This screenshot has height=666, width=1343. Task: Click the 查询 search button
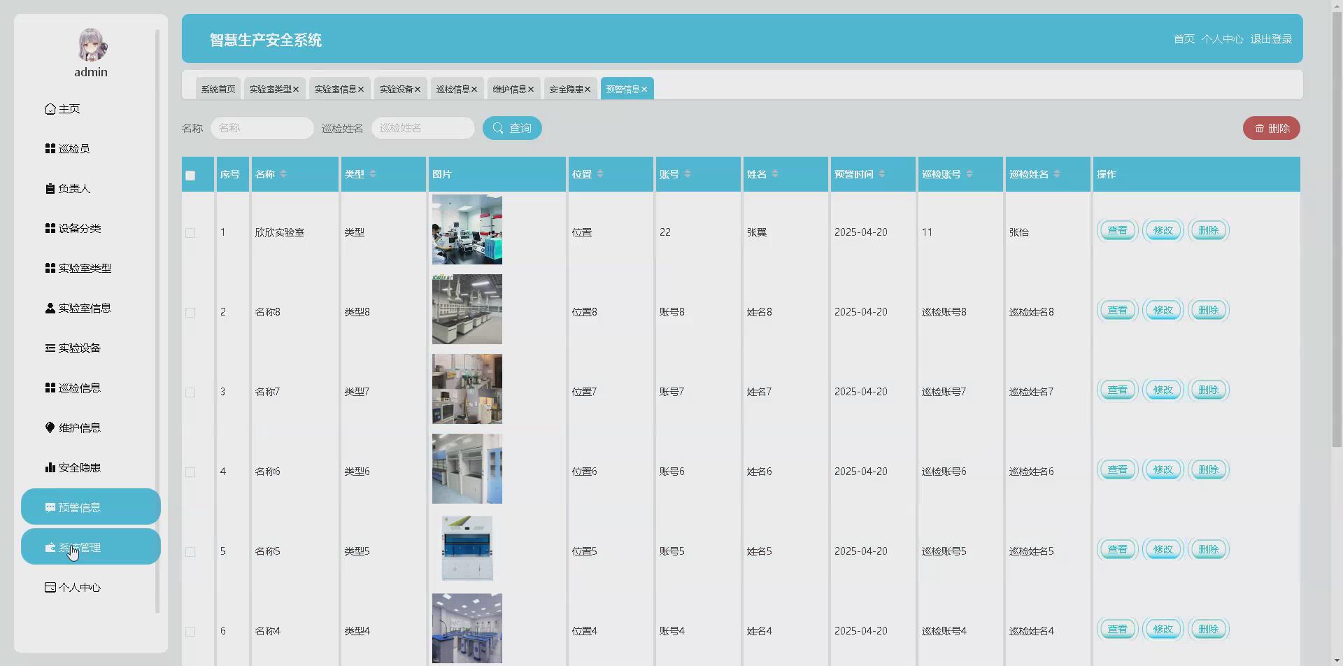(x=512, y=128)
